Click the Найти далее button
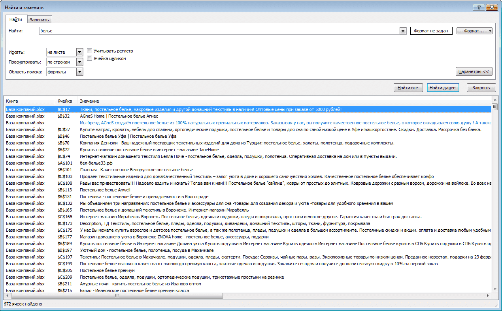 tap(443, 88)
